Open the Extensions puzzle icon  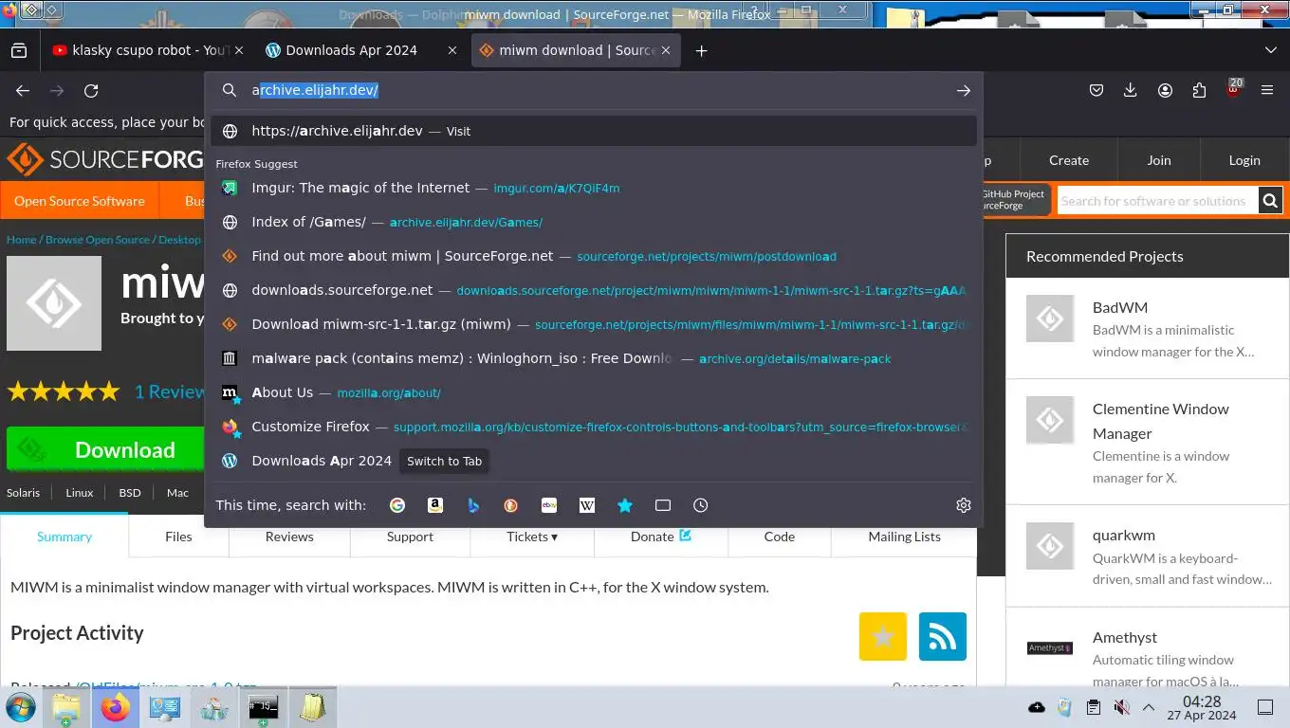coord(1199,90)
